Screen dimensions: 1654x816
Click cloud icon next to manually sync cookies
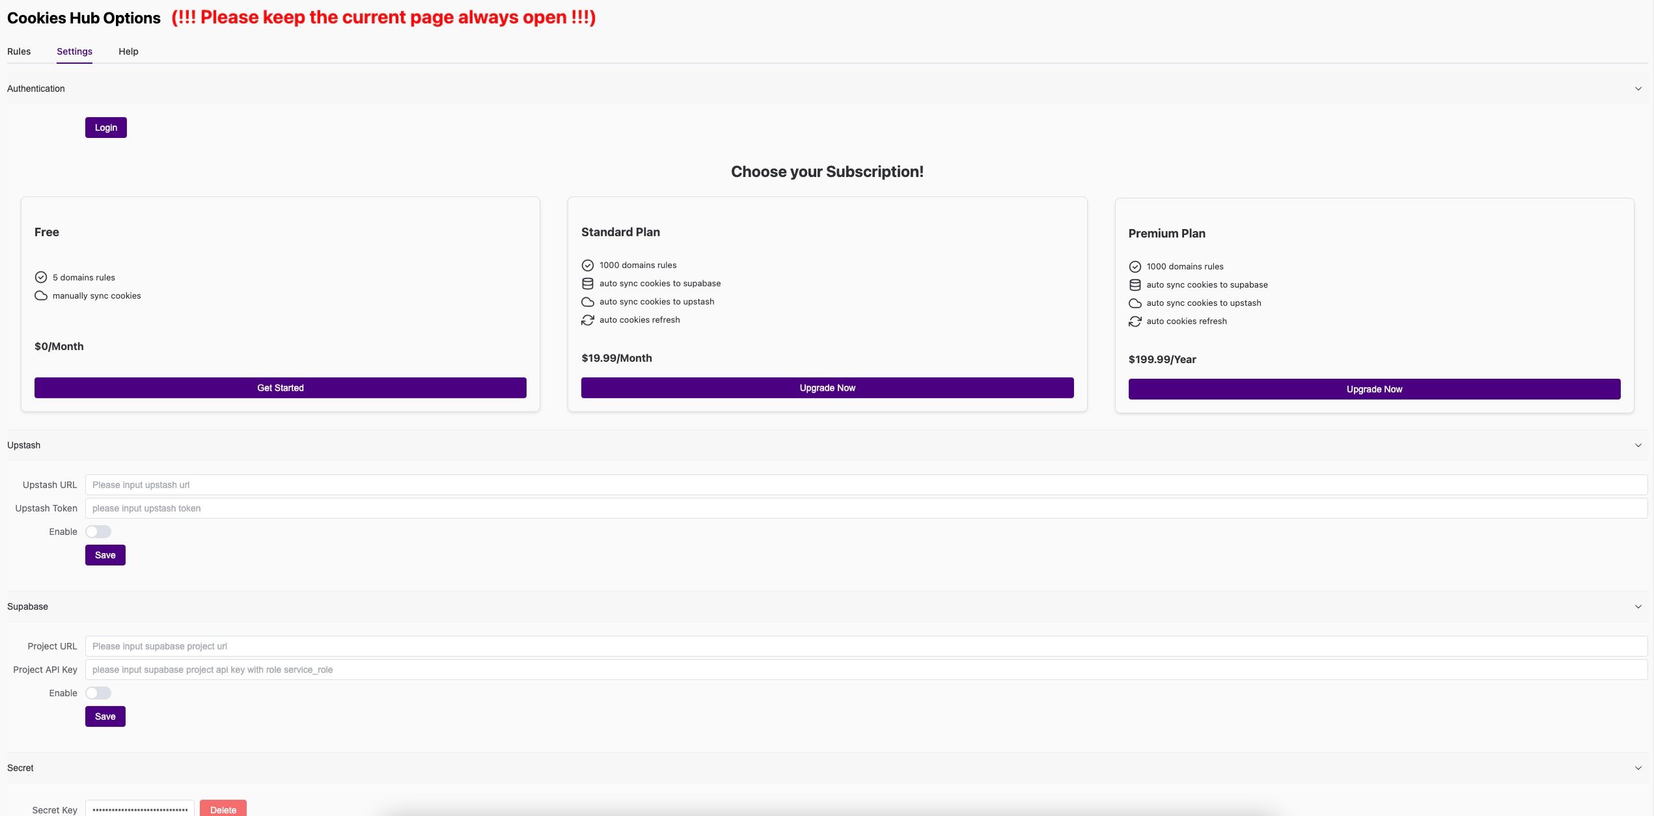[x=41, y=295]
